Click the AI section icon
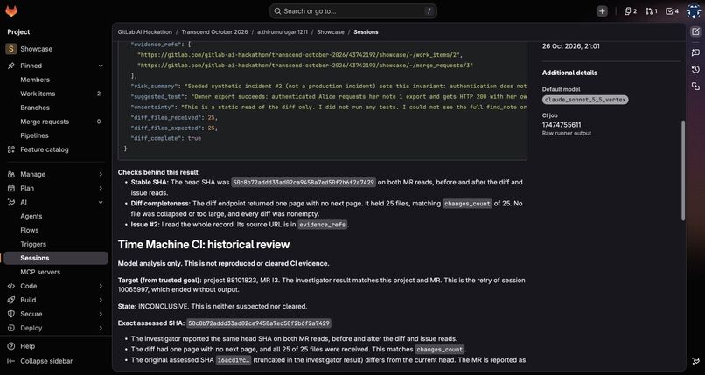 [x=11, y=202]
